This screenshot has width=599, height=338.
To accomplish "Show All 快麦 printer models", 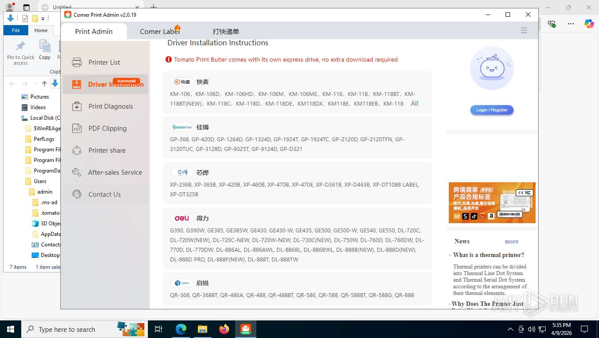I will click(x=414, y=103).
